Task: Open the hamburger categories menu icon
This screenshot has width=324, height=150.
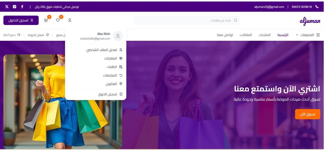Action: point(318,35)
